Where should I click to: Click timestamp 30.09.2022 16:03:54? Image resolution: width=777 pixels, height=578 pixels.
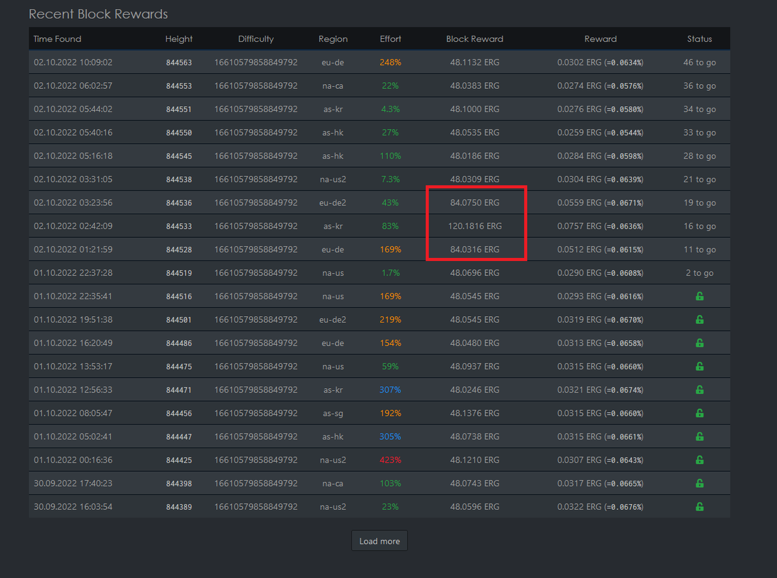(x=73, y=506)
